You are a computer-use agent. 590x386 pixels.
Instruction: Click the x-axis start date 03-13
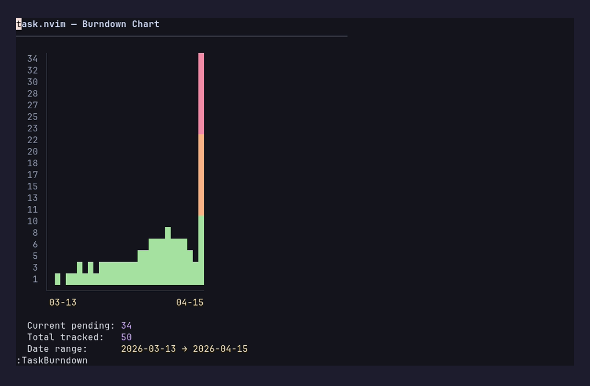tap(63, 302)
